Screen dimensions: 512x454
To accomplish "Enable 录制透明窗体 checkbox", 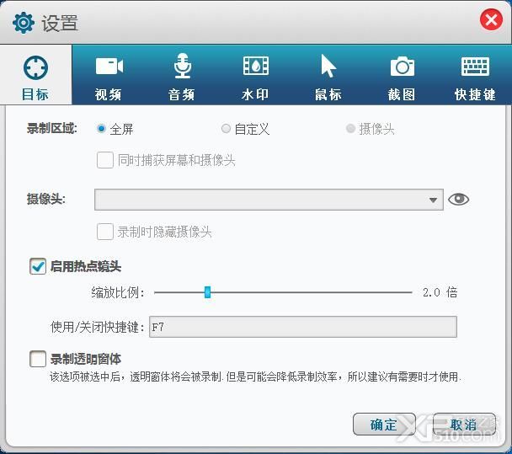I will pos(38,359).
